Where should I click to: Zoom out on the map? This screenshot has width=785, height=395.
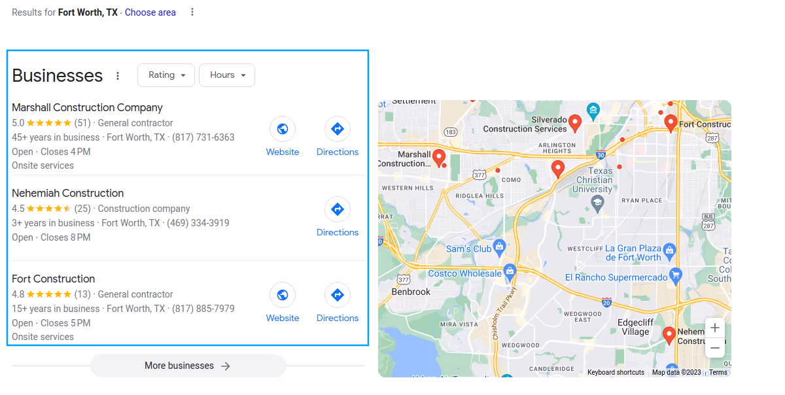(x=714, y=348)
